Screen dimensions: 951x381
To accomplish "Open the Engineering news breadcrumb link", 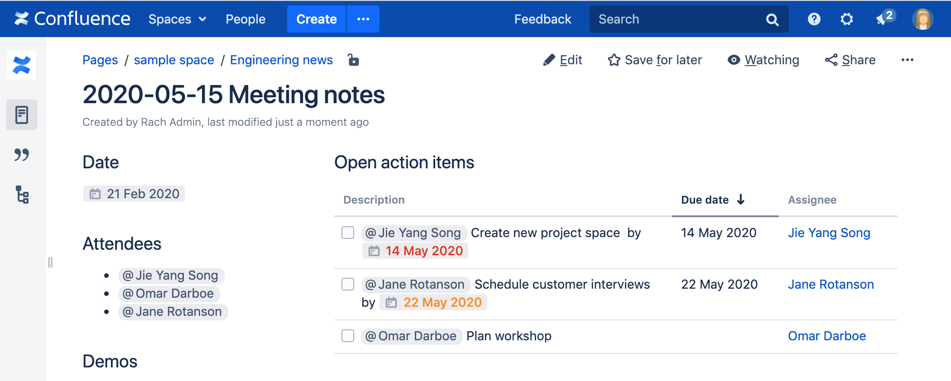I will click(x=281, y=60).
